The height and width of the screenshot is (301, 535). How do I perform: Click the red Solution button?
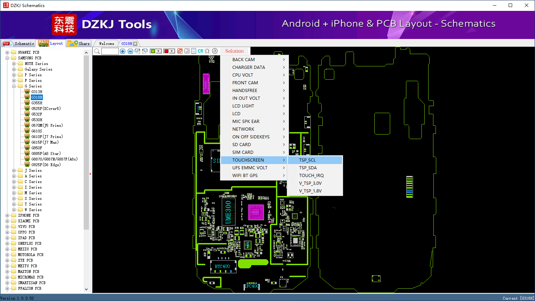click(x=234, y=51)
